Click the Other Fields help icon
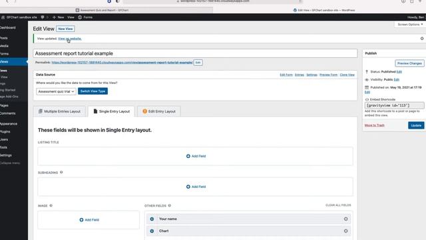The image size is (426, 240). tap(170, 205)
